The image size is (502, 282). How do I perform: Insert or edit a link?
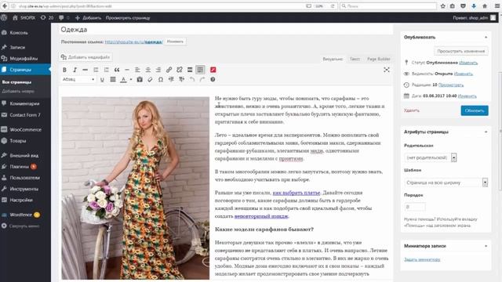click(169, 70)
